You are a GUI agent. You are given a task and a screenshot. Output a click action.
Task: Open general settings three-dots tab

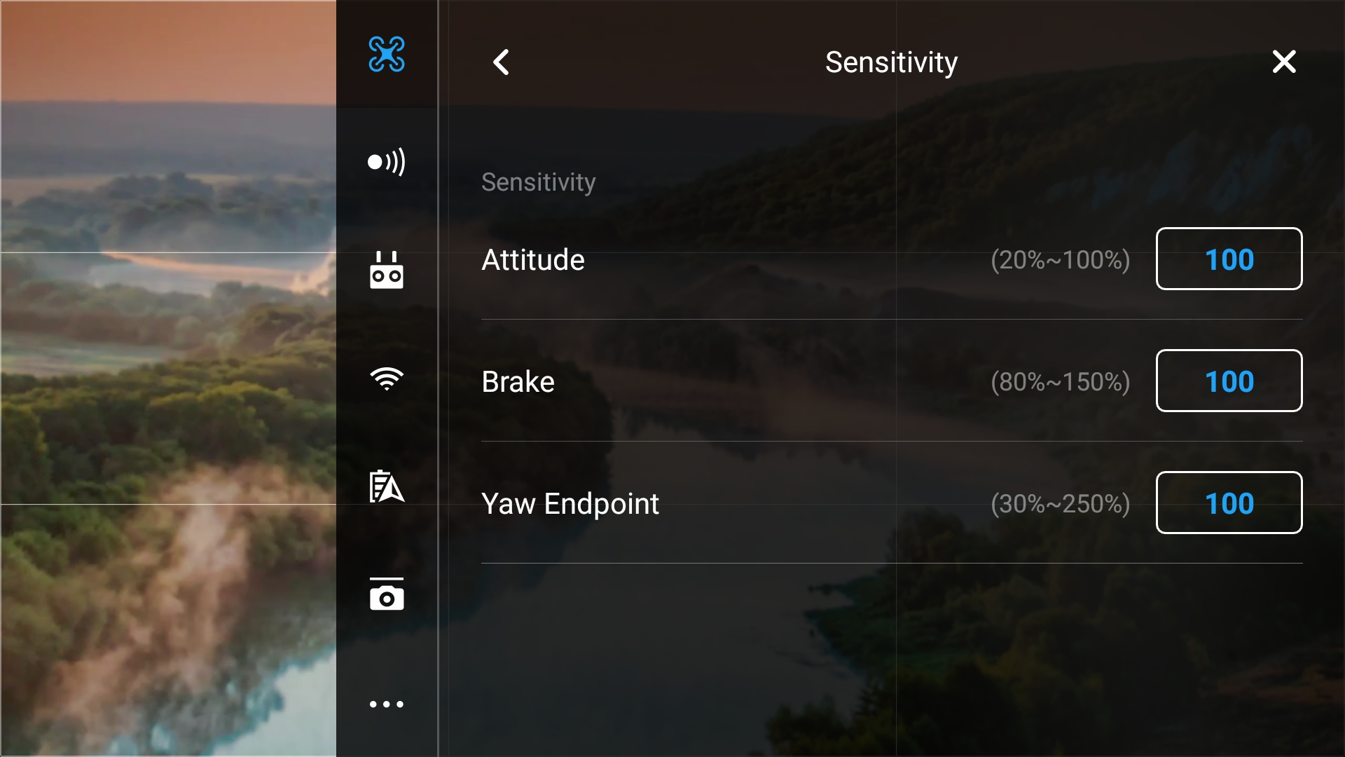[x=387, y=704]
